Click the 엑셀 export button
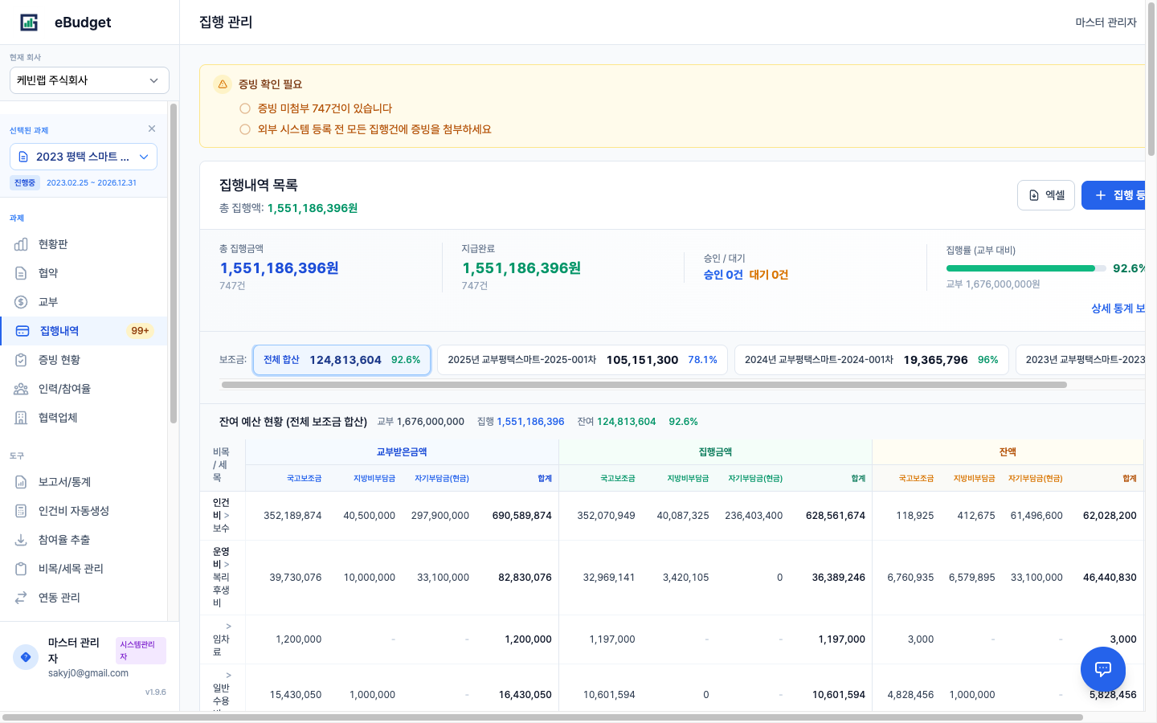Image resolution: width=1157 pixels, height=723 pixels. (1045, 195)
